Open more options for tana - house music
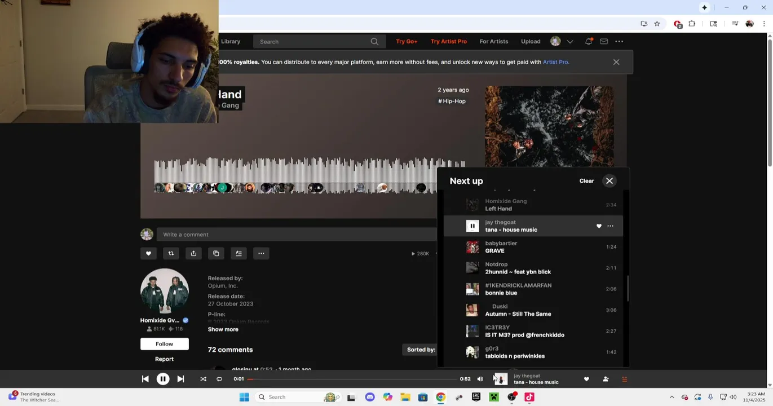This screenshot has height=406, width=773. click(x=610, y=226)
